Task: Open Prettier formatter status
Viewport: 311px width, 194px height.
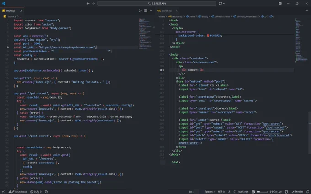Action: [297, 192]
